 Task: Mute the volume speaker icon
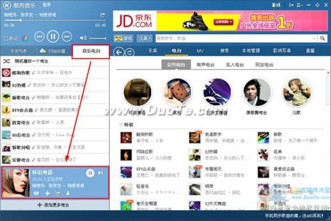83,37
